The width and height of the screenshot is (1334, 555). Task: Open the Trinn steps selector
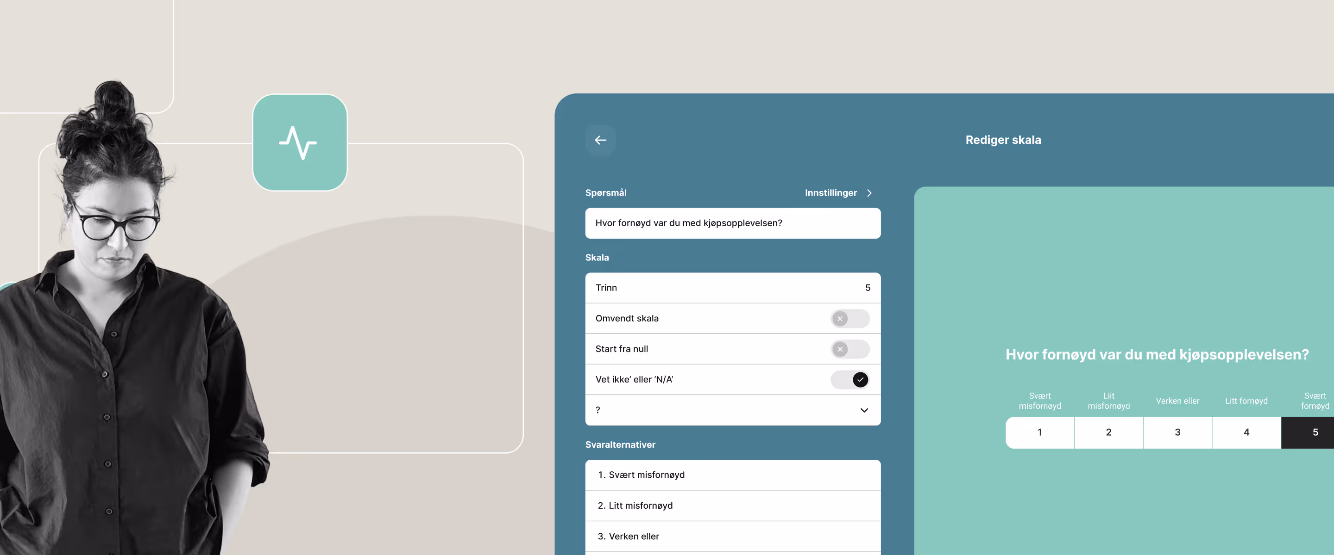[733, 288]
